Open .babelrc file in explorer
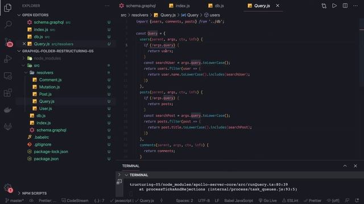364x204 pixels. coord(42,137)
